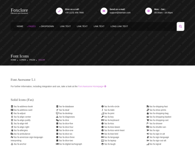Click the +00 (123) 456 7890 phone number

[x=74, y=13]
